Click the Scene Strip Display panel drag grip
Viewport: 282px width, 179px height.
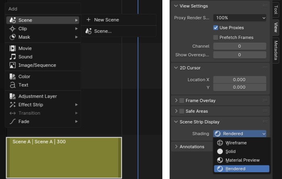click(265, 122)
